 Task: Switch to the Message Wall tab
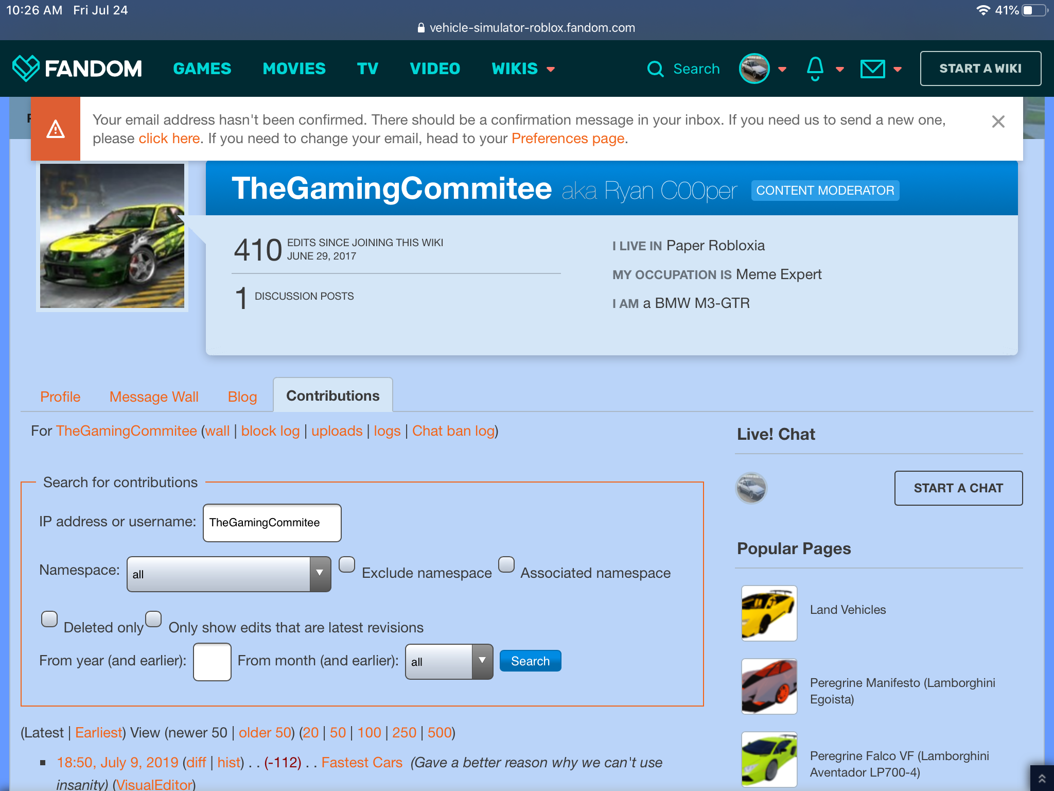(x=154, y=397)
